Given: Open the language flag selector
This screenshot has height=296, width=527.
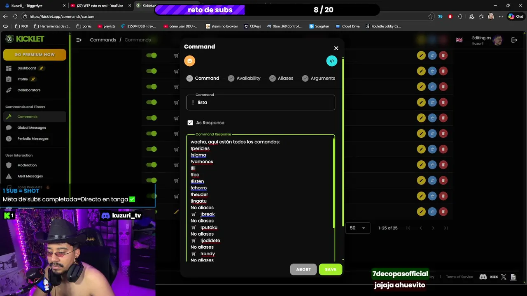Looking at the screenshot, I should coord(459,40).
